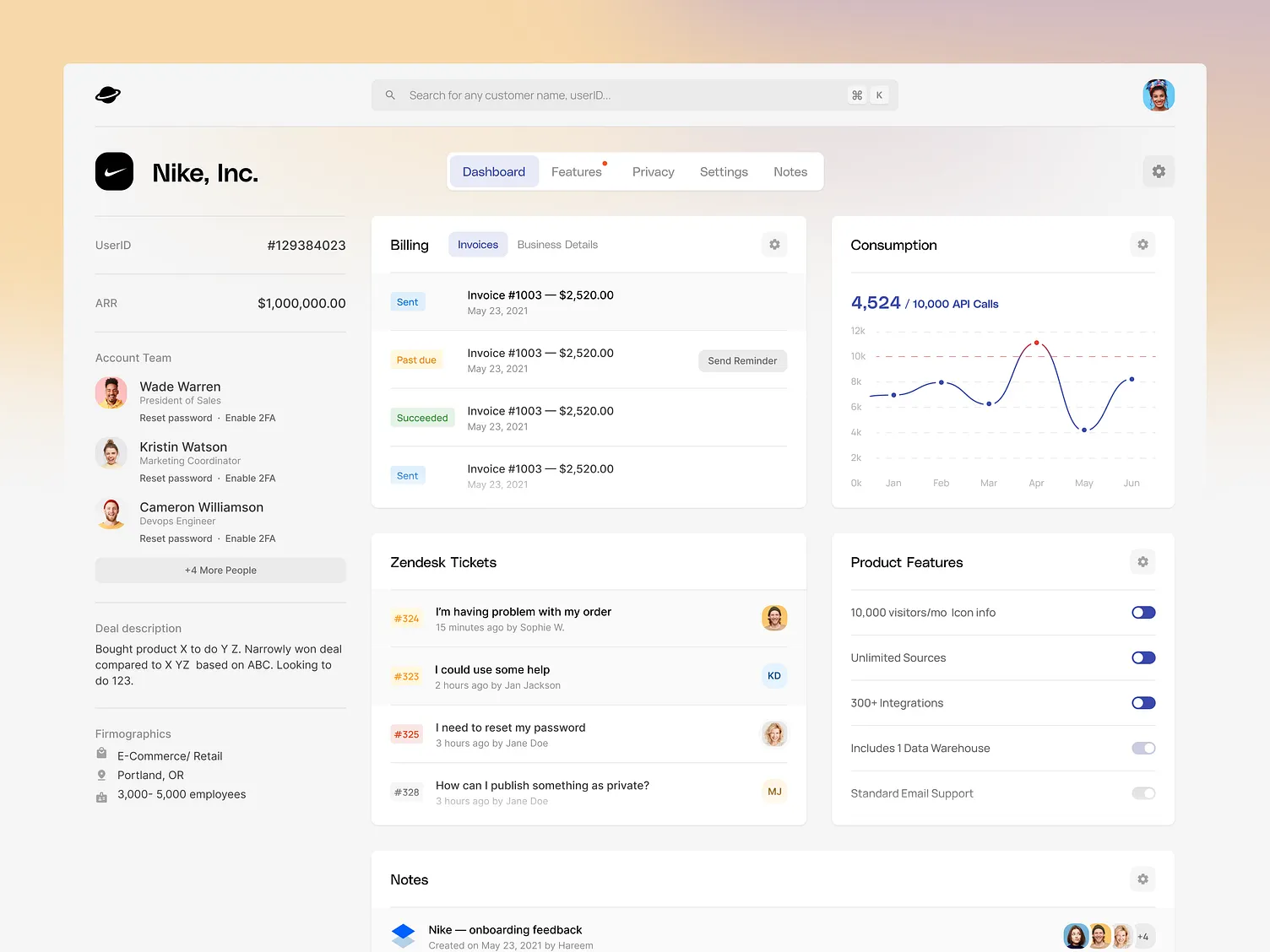The height and width of the screenshot is (952, 1270).
Task: Open the user profile avatar
Action: [1159, 95]
